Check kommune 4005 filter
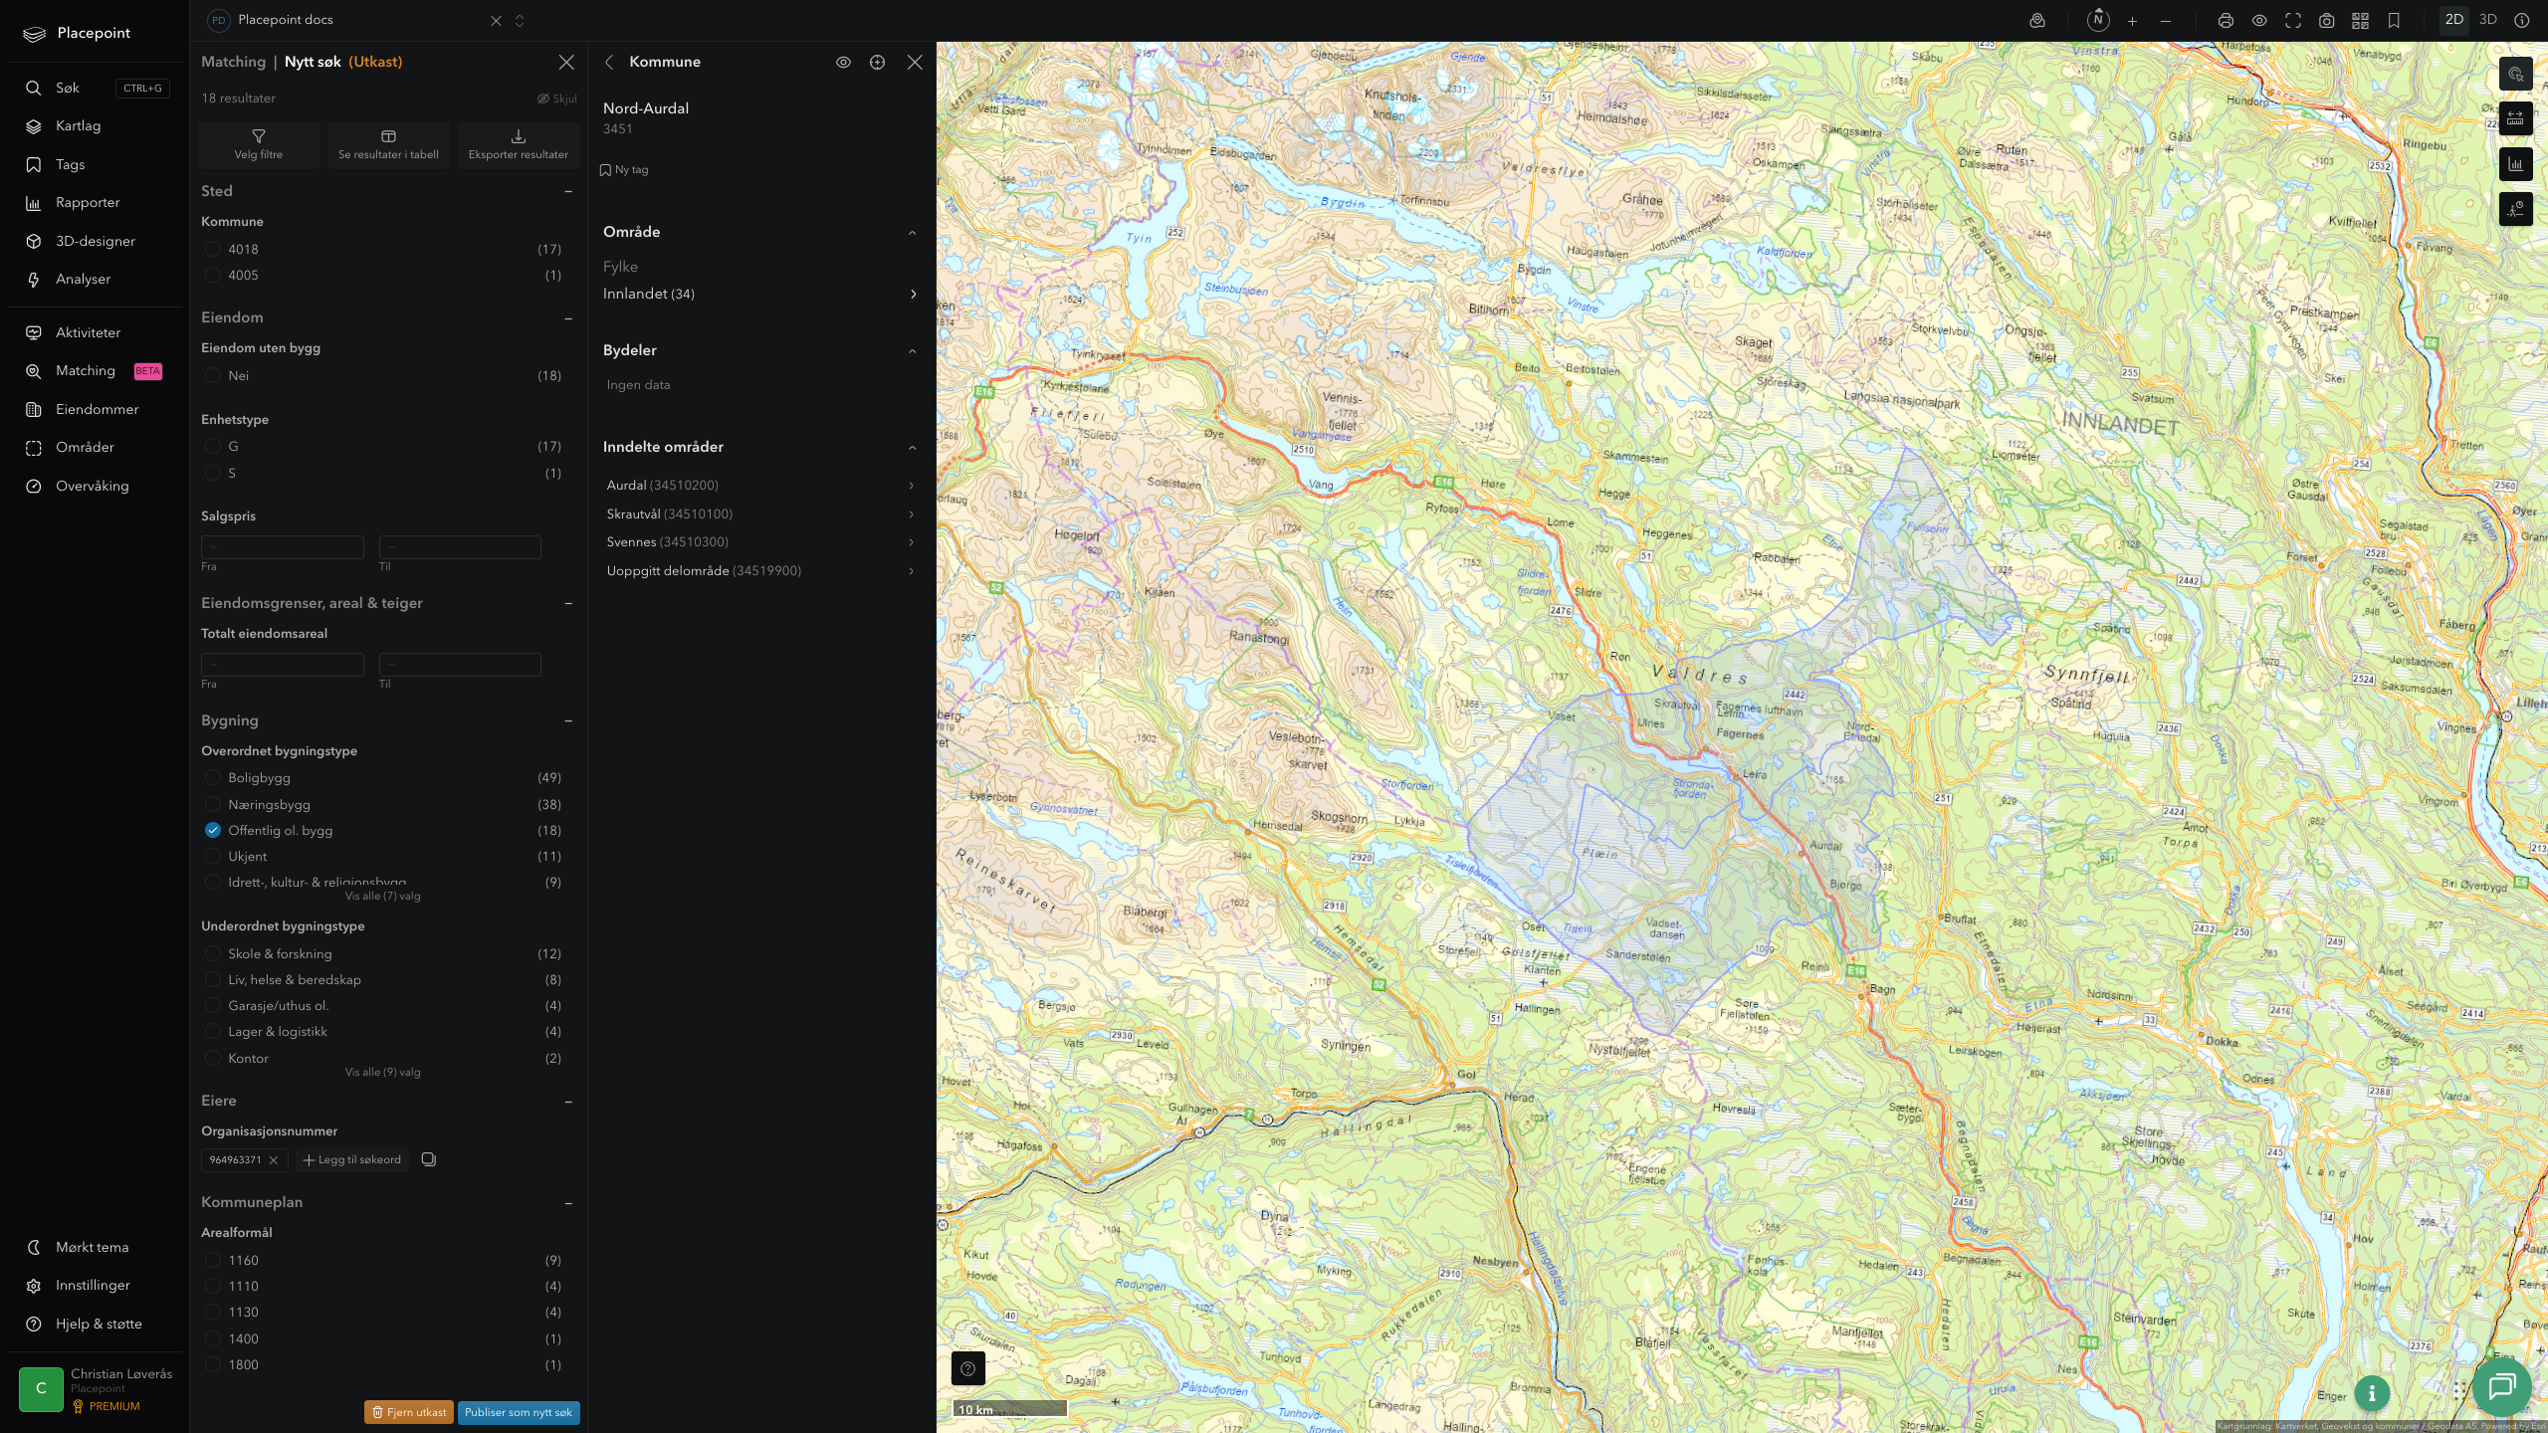The height and width of the screenshot is (1433, 2548). point(212,275)
